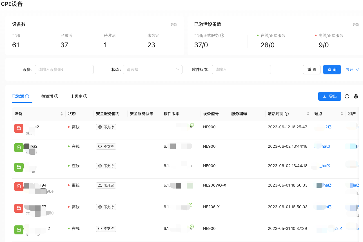This screenshot has width=363, height=242.
Task: Click red device icon of NE206-X row
Action: click(x=19, y=208)
